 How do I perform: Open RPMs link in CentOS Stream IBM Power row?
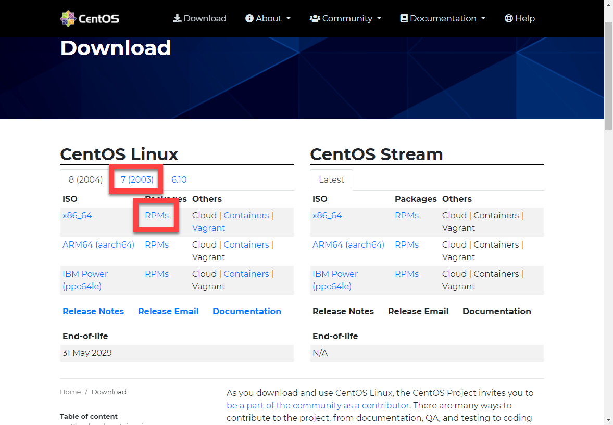click(x=407, y=274)
